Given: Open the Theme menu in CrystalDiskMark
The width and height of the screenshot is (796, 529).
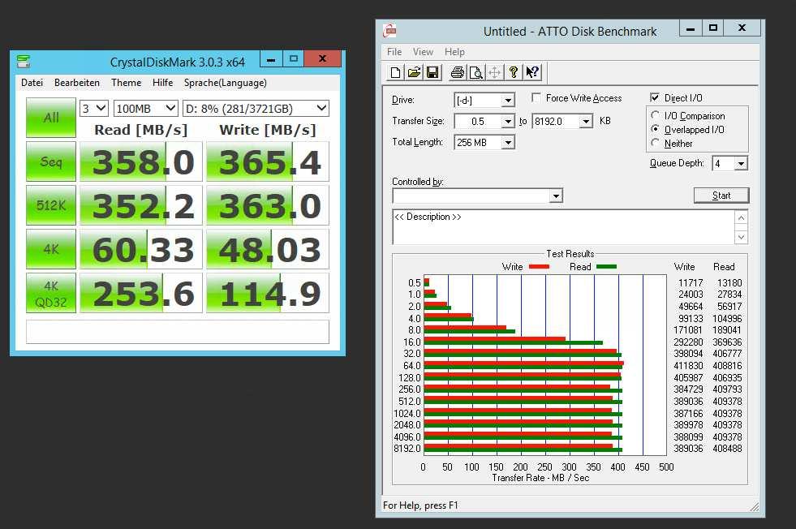Looking at the screenshot, I should pyautogui.click(x=126, y=82).
